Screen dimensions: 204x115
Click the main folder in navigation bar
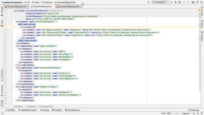[36, 2]
